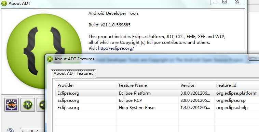Click the org.eclipse.rcp feature id cell

tap(231, 100)
